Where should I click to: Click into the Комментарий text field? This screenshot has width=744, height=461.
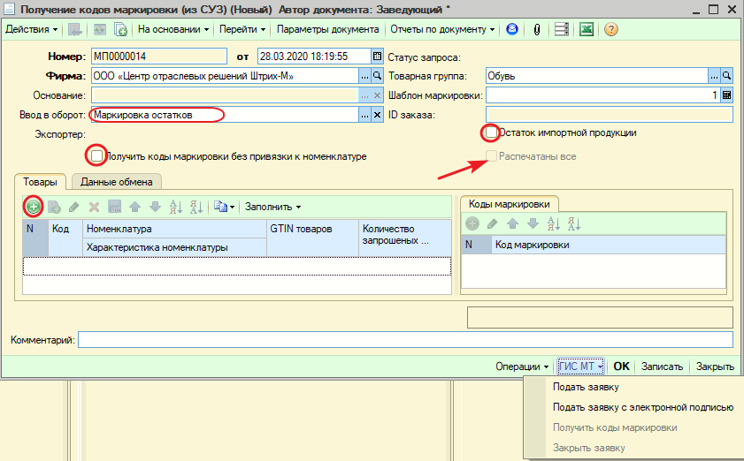click(x=405, y=340)
